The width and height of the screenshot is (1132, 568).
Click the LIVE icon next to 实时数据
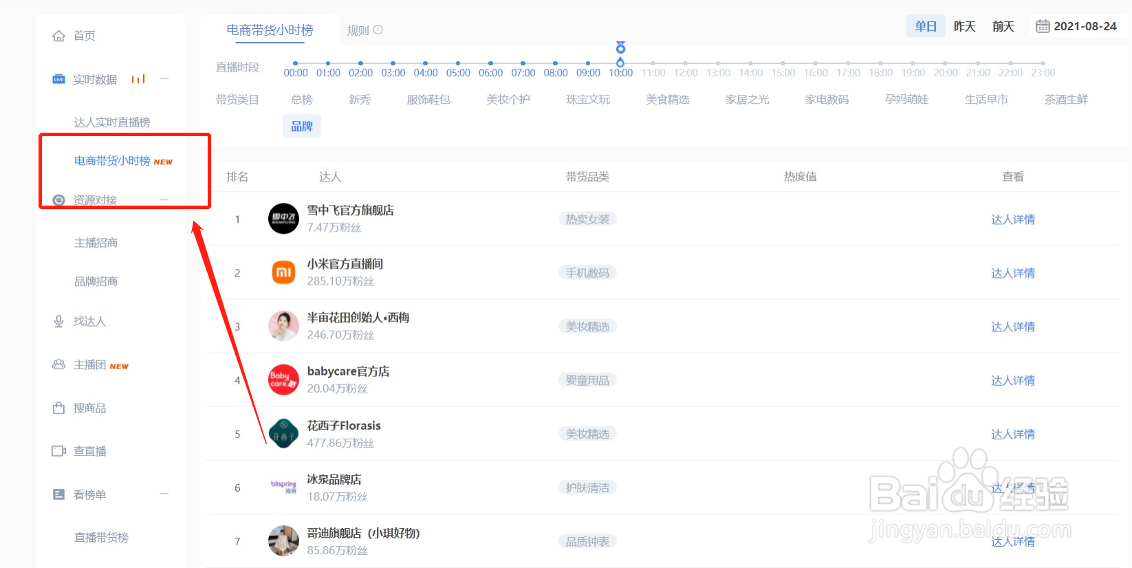tap(59, 79)
